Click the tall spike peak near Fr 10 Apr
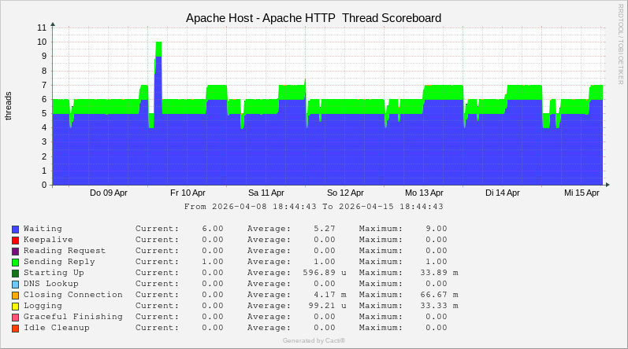Image resolution: width=628 pixels, height=349 pixels. (x=158, y=45)
